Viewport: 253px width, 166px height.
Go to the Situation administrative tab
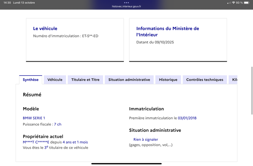tap(129, 80)
